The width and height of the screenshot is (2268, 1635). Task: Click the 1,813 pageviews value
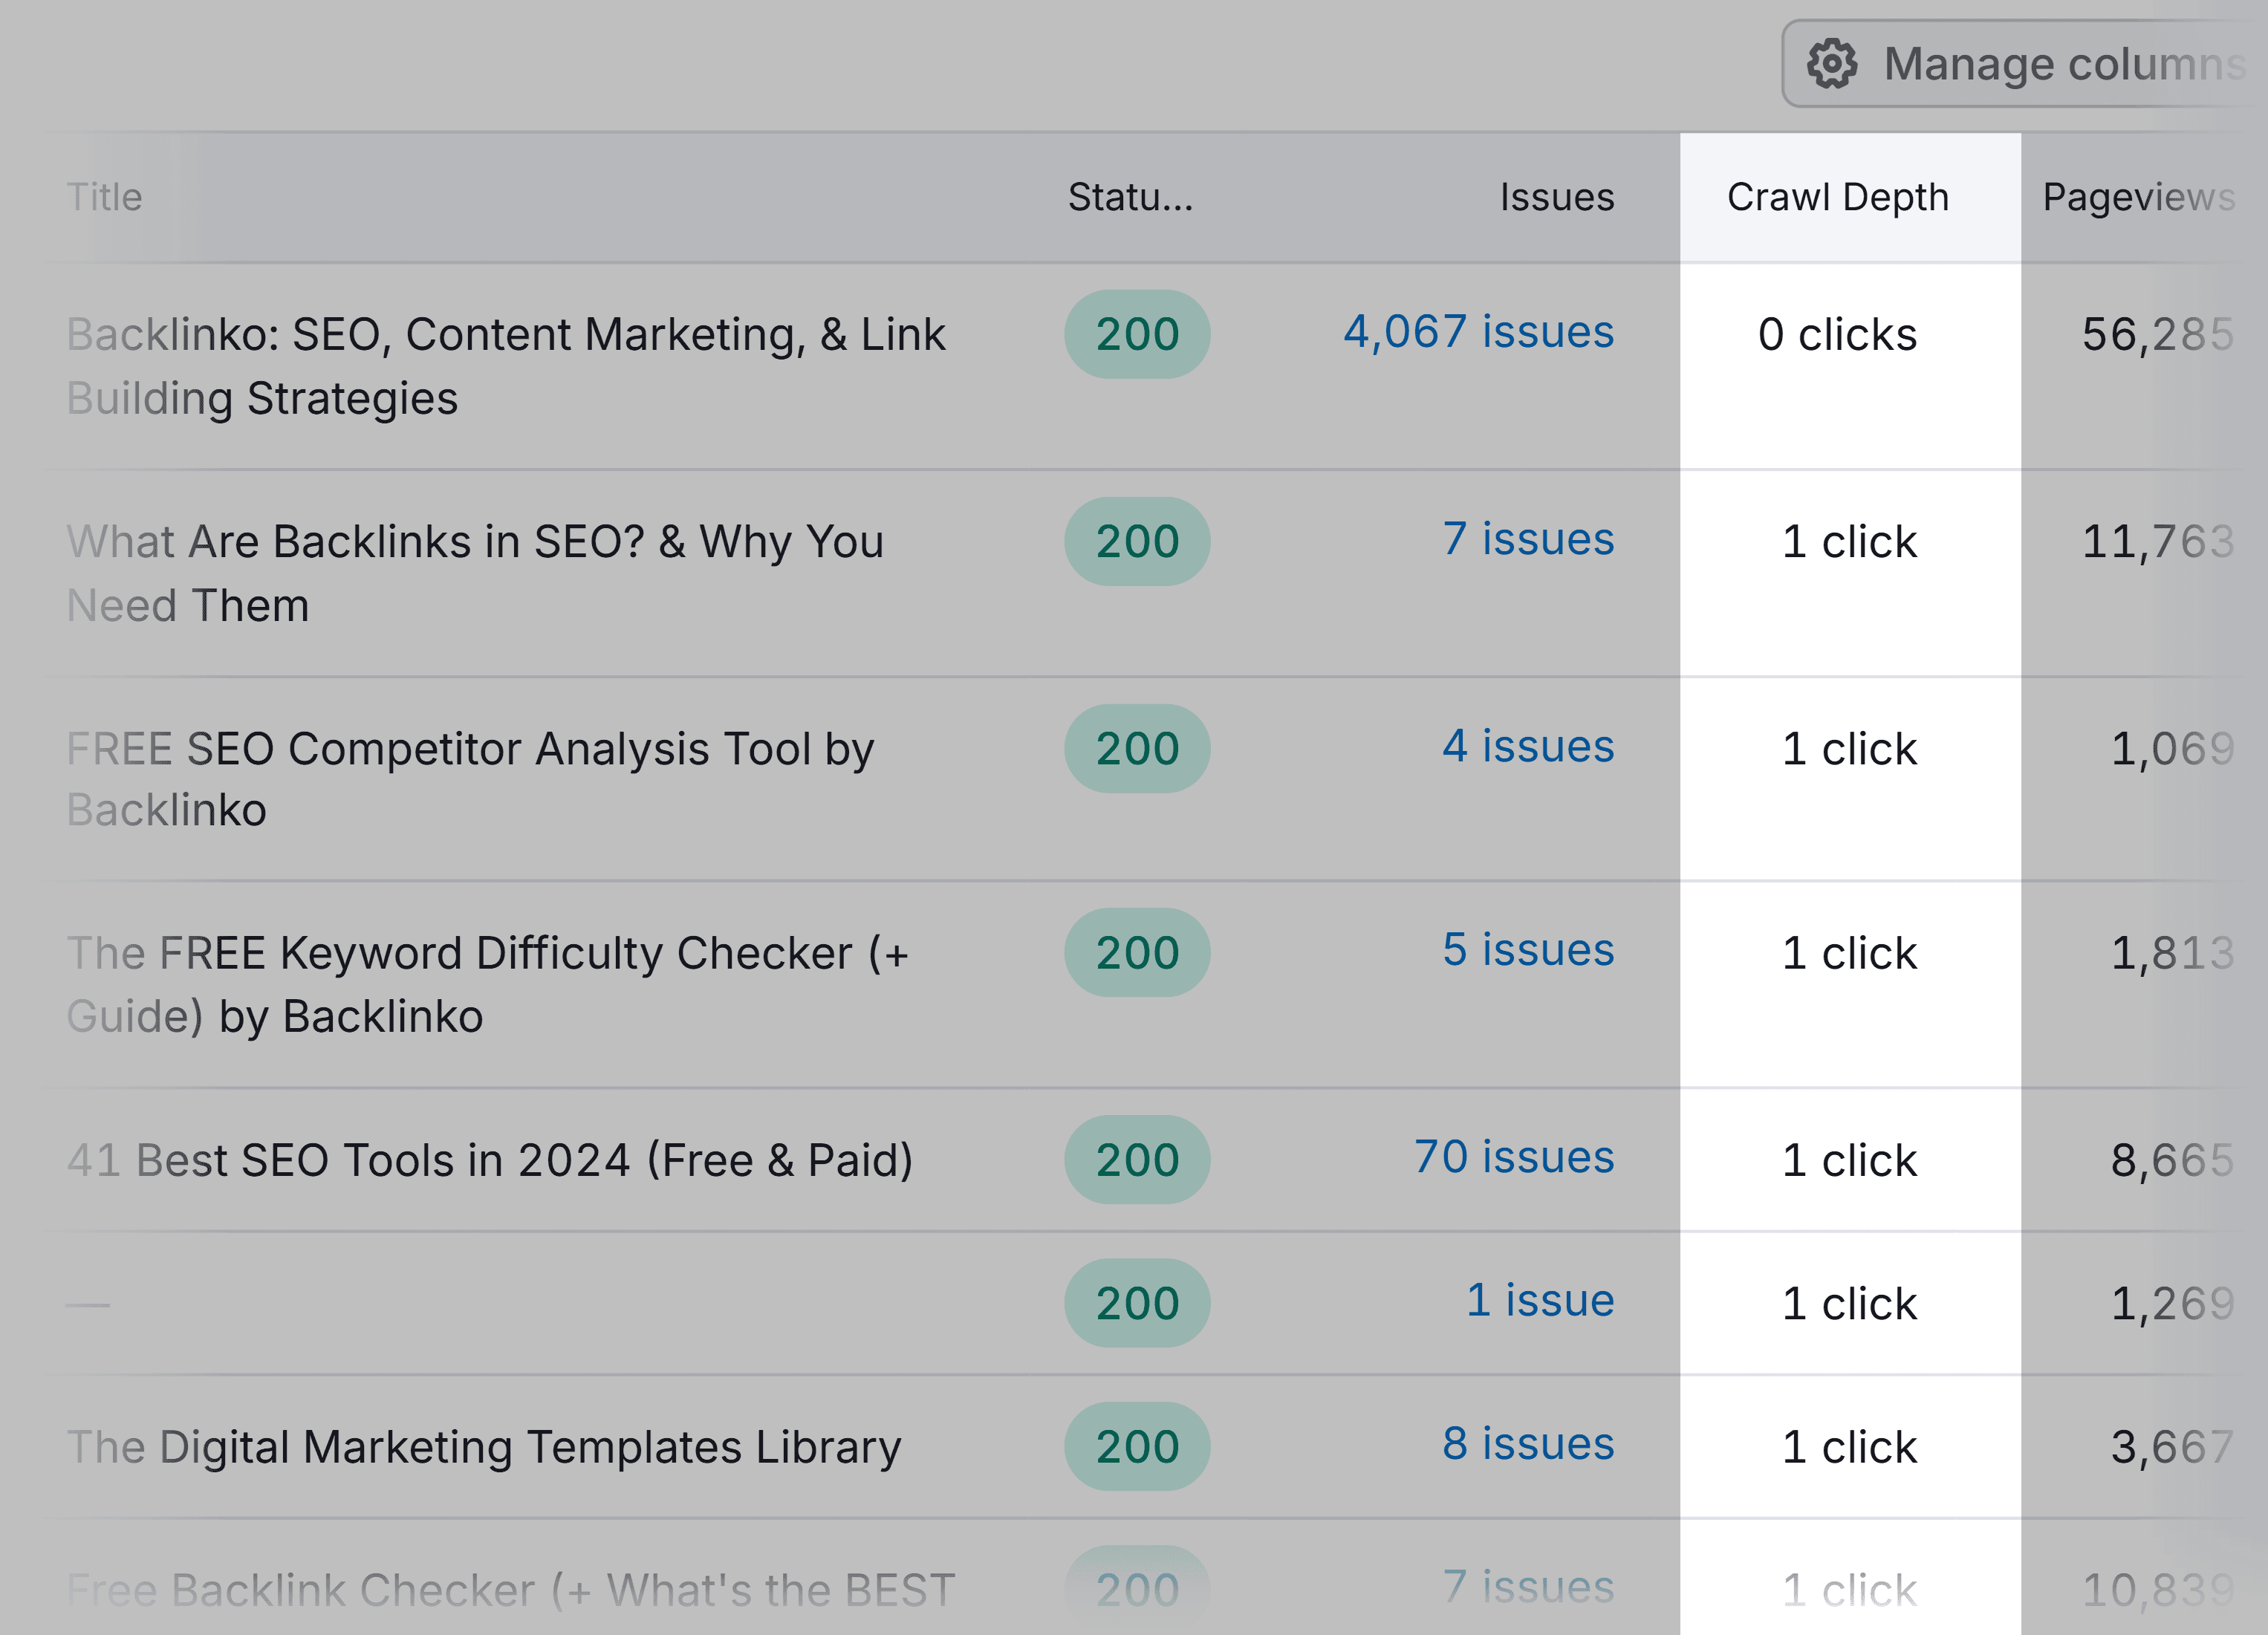point(2172,952)
